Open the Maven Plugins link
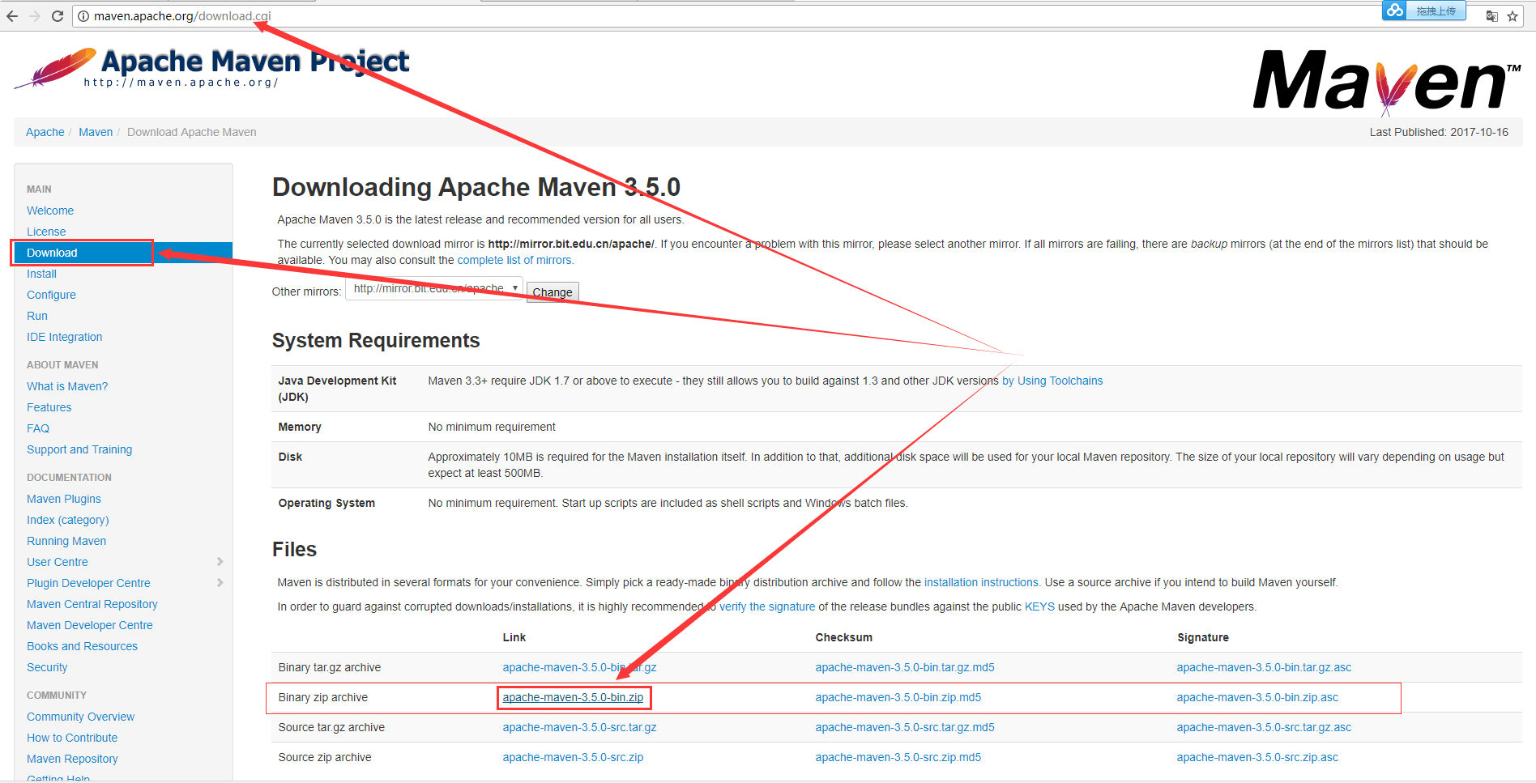Screen dimensions: 1536x783 [x=64, y=499]
